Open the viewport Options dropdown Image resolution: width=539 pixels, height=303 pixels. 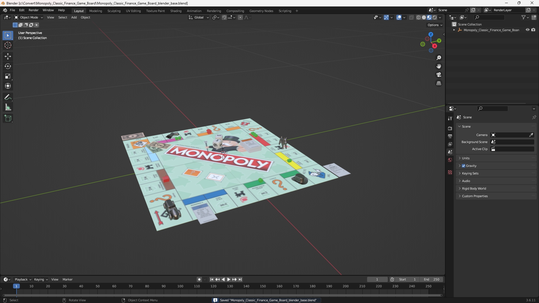pos(435,25)
